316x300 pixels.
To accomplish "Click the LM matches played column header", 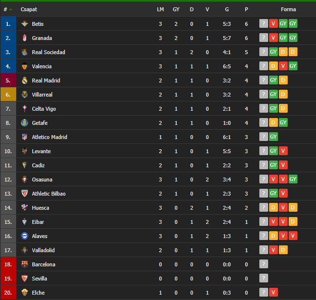I will tap(160, 9).
